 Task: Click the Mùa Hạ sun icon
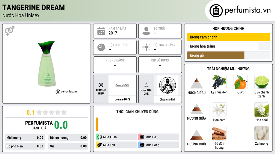click(142, 137)
